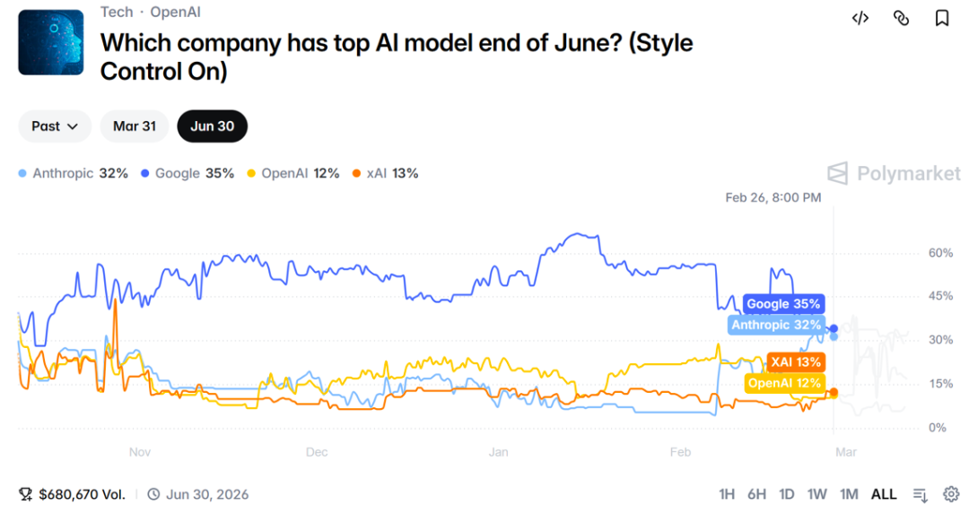Click the Google legend color dot

pyautogui.click(x=145, y=173)
